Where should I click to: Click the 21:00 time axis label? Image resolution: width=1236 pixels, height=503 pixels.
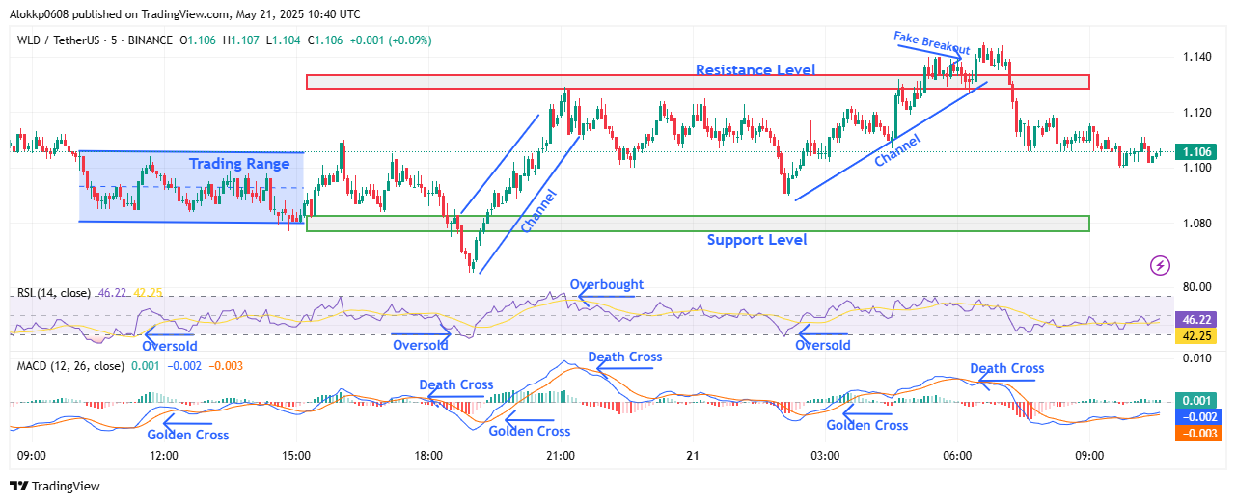pos(561,455)
